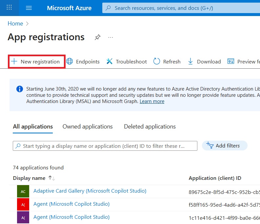Click Troubleshoot in the command bar

click(x=127, y=61)
